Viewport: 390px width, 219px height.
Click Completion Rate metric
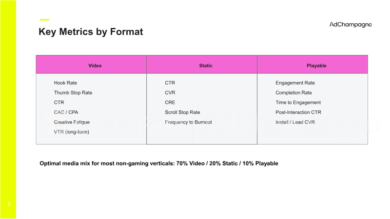293,92
